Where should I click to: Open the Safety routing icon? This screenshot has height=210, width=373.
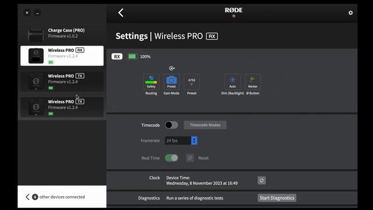151,82
